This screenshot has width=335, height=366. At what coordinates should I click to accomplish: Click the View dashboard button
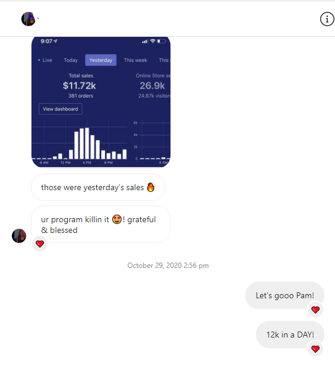tap(61, 109)
